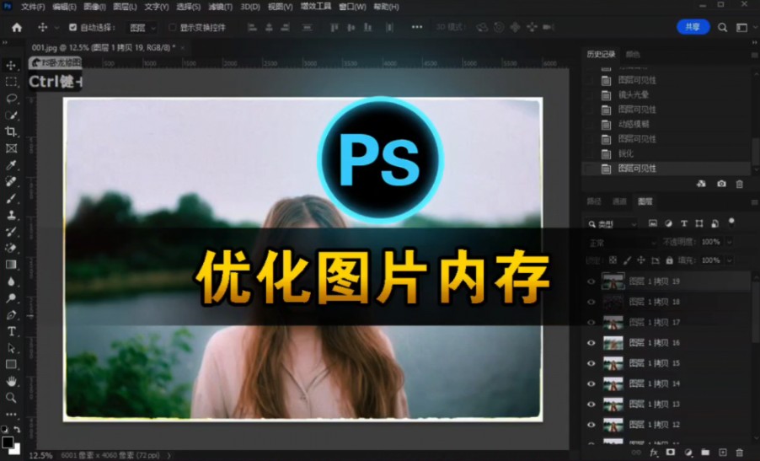Image resolution: width=760 pixels, height=461 pixels.
Task: Open the opacity 100% dropdown arrow
Action: 729,242
